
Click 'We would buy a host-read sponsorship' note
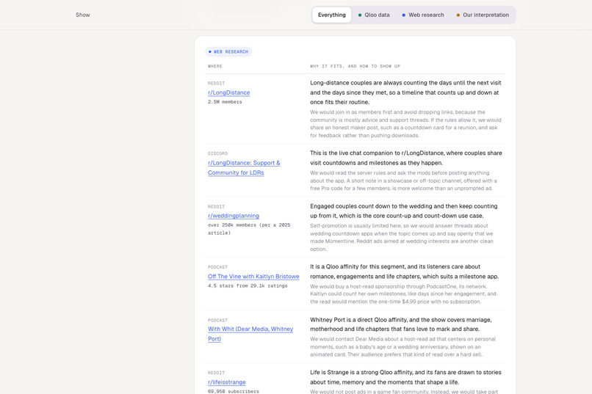click(x=403, y=294)
